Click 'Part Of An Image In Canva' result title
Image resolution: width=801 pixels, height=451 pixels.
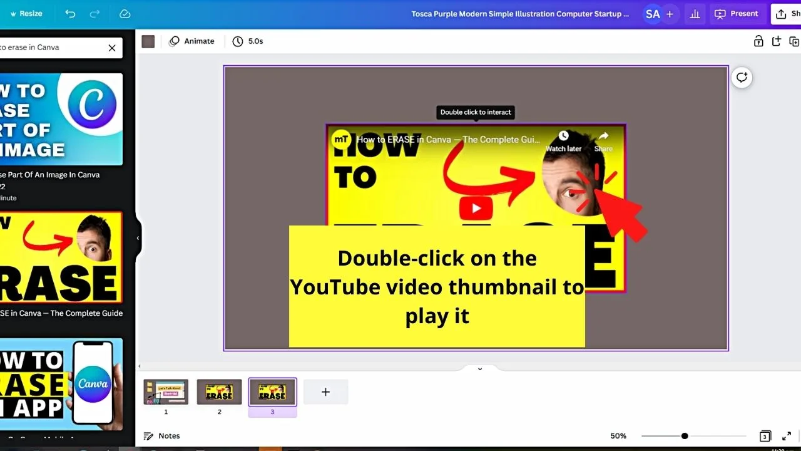pyautogui.click(x=50, y=175)
